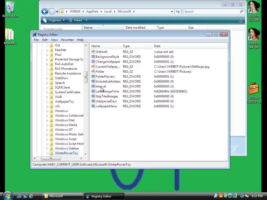Image resolution: width=267 pixels, height=200 pixels.
Task: Click the clock showing 9:32 PM
Action: [x=257, y=196]
